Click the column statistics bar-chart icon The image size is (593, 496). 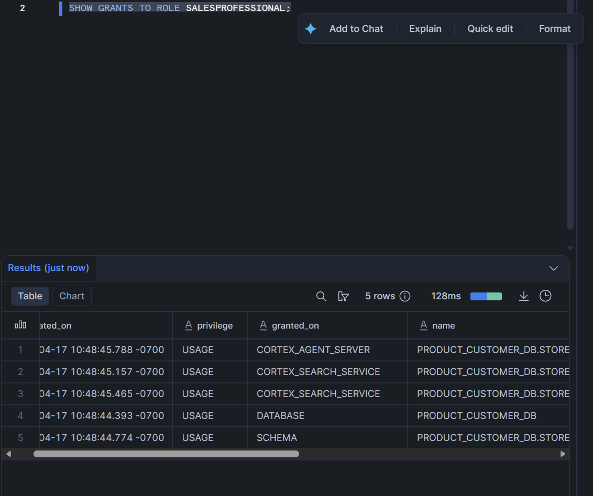pos(20,325)
